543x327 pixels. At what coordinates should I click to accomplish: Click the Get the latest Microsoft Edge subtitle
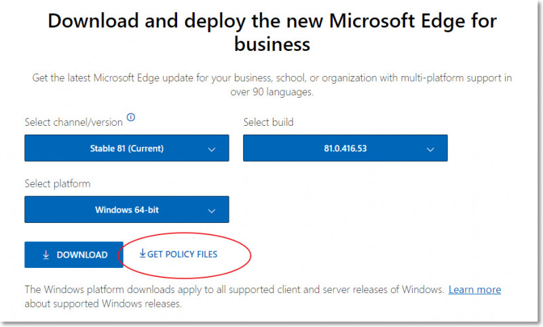click(x=272, y=78)
